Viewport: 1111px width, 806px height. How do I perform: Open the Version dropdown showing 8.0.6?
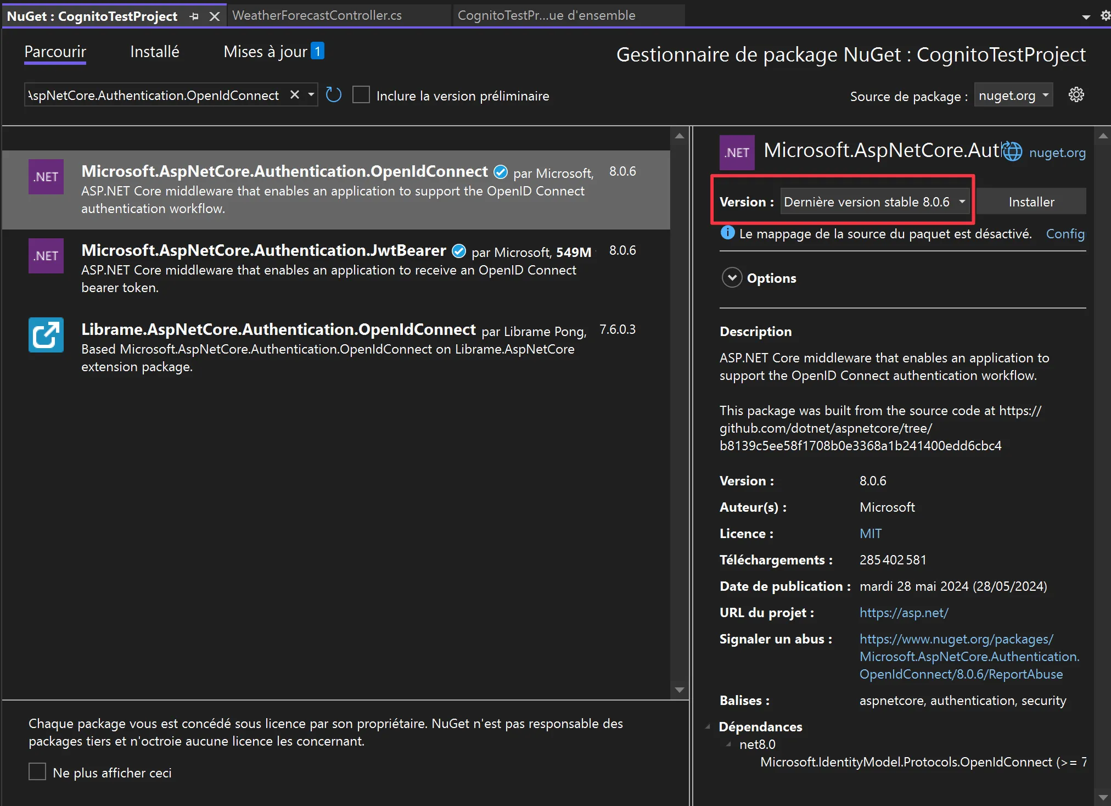coord(874,201)
